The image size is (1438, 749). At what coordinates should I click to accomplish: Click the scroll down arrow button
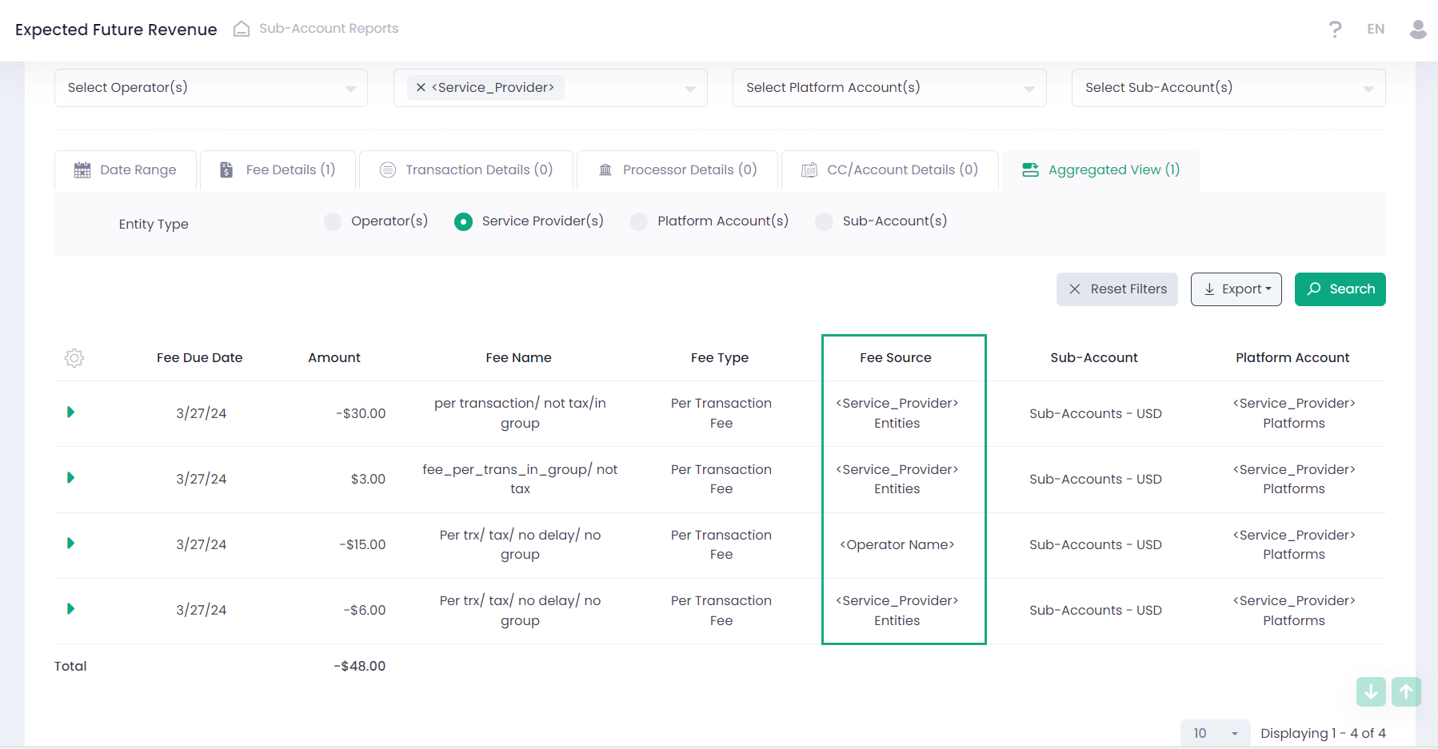[x=1371, y=691]
